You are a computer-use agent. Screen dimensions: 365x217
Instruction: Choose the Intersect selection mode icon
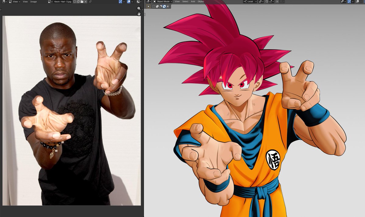pos(168,6)
